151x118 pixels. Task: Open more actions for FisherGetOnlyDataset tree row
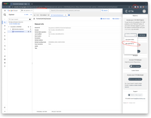[x=31, y=32]
